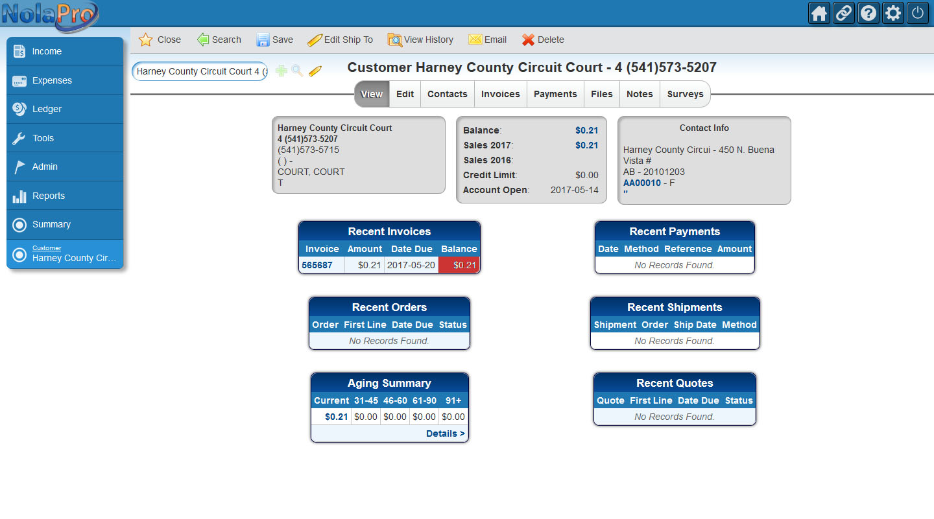Click the green plus add customer icon

(x=281, y=71)
